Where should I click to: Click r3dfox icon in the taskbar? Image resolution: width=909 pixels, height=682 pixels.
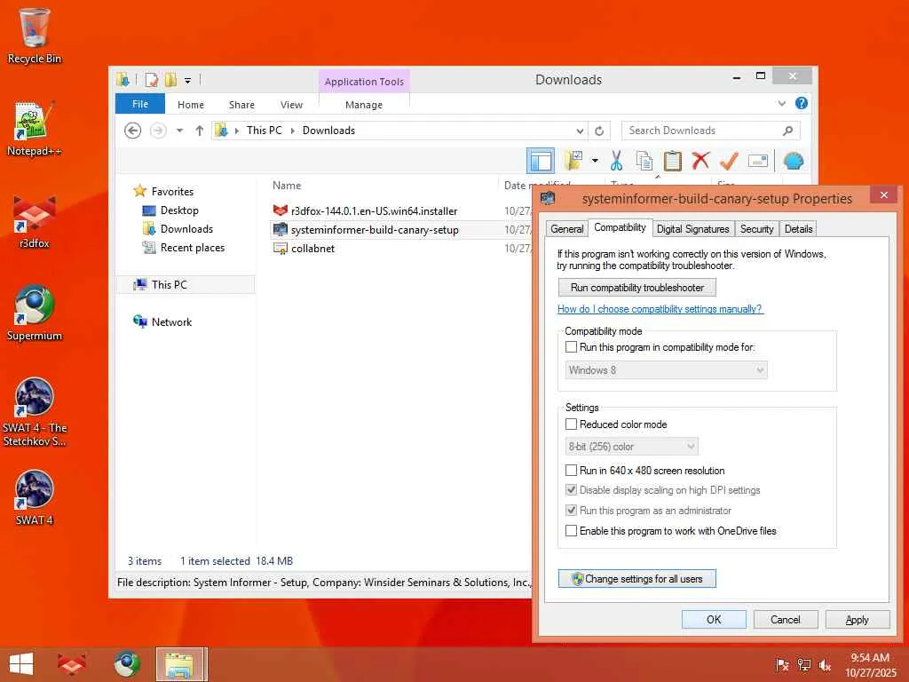pyautogui.click(x=72, y=664)
